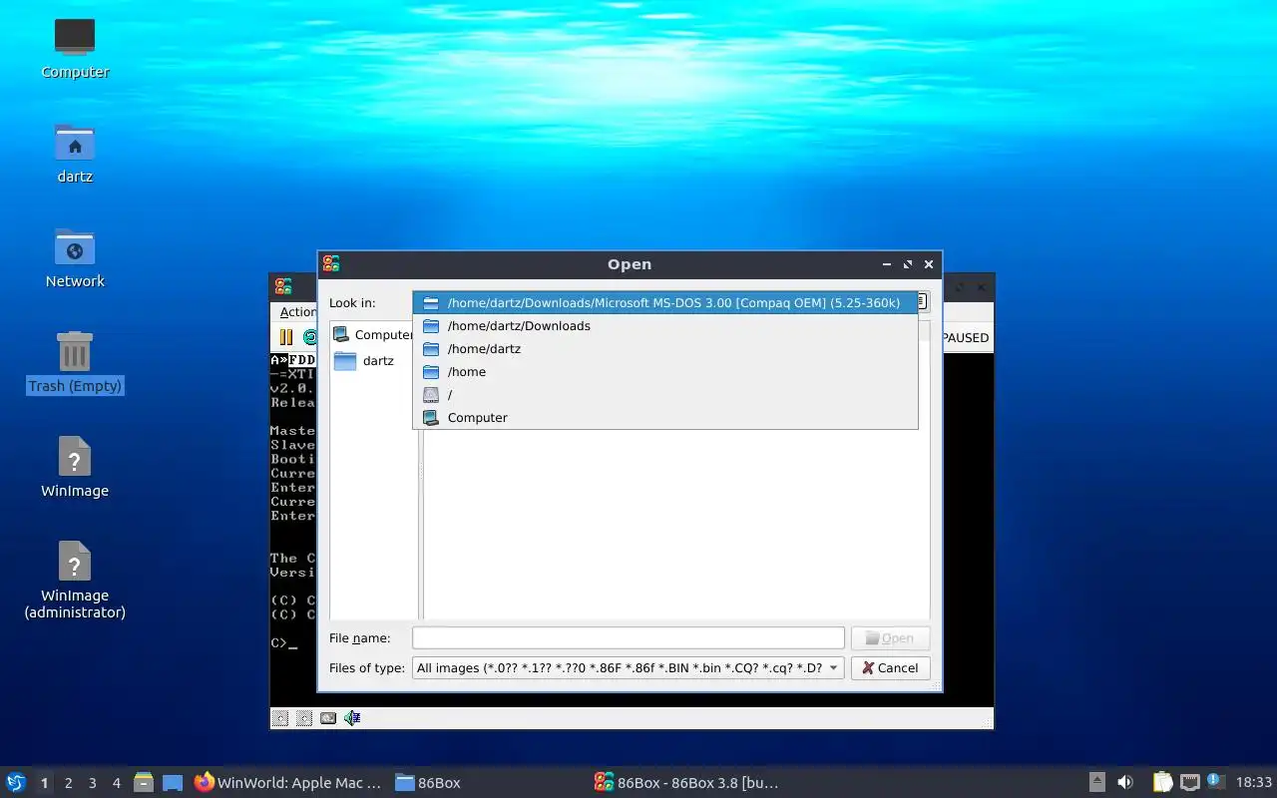Select the Trash (Empty) desktop icon

pos(75,362)
